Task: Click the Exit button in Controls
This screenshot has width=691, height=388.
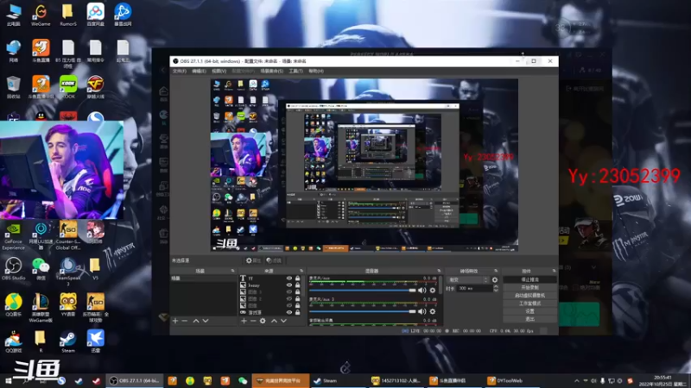Action: coord(529,319)
